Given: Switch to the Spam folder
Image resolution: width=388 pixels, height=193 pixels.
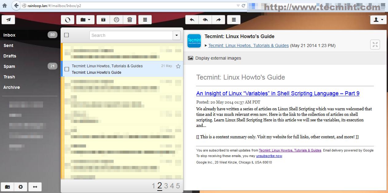Looking at the screenshot, I should click(9, 66).
